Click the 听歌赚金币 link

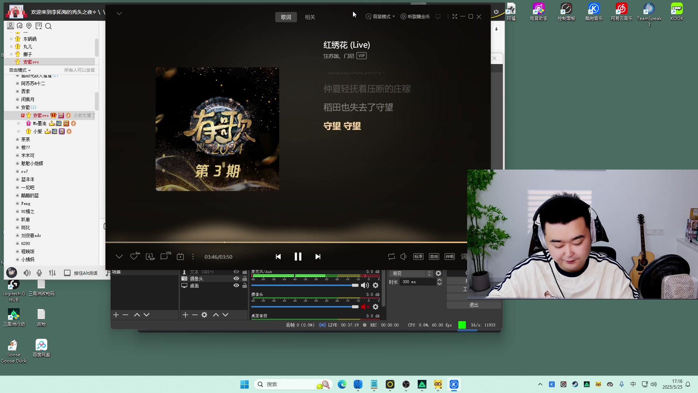click(x=415, y=16)
